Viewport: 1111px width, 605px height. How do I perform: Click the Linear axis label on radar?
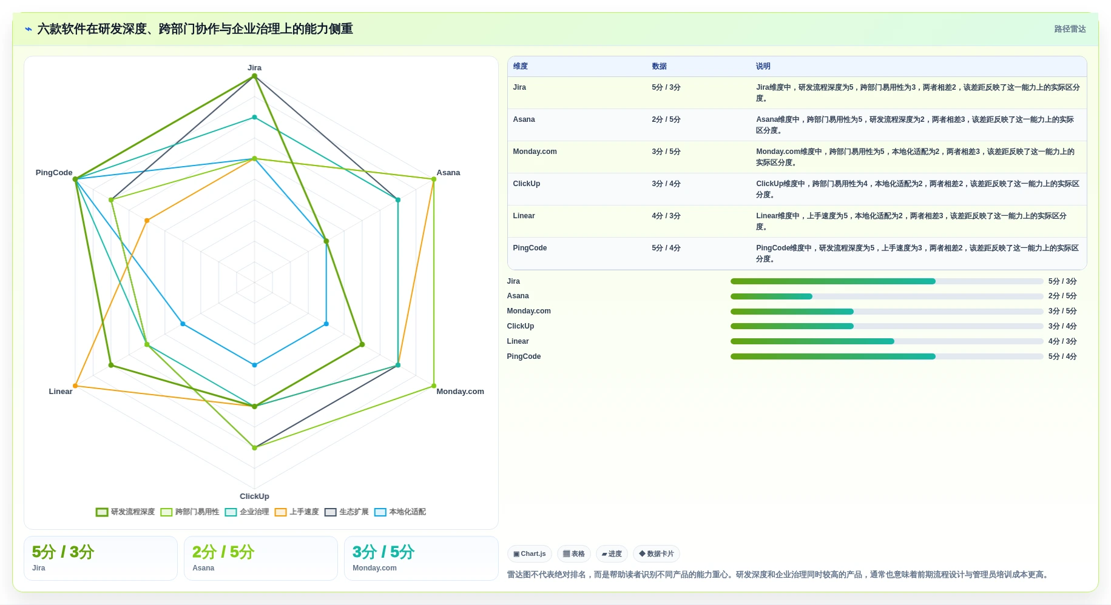[x=61, y=392]
